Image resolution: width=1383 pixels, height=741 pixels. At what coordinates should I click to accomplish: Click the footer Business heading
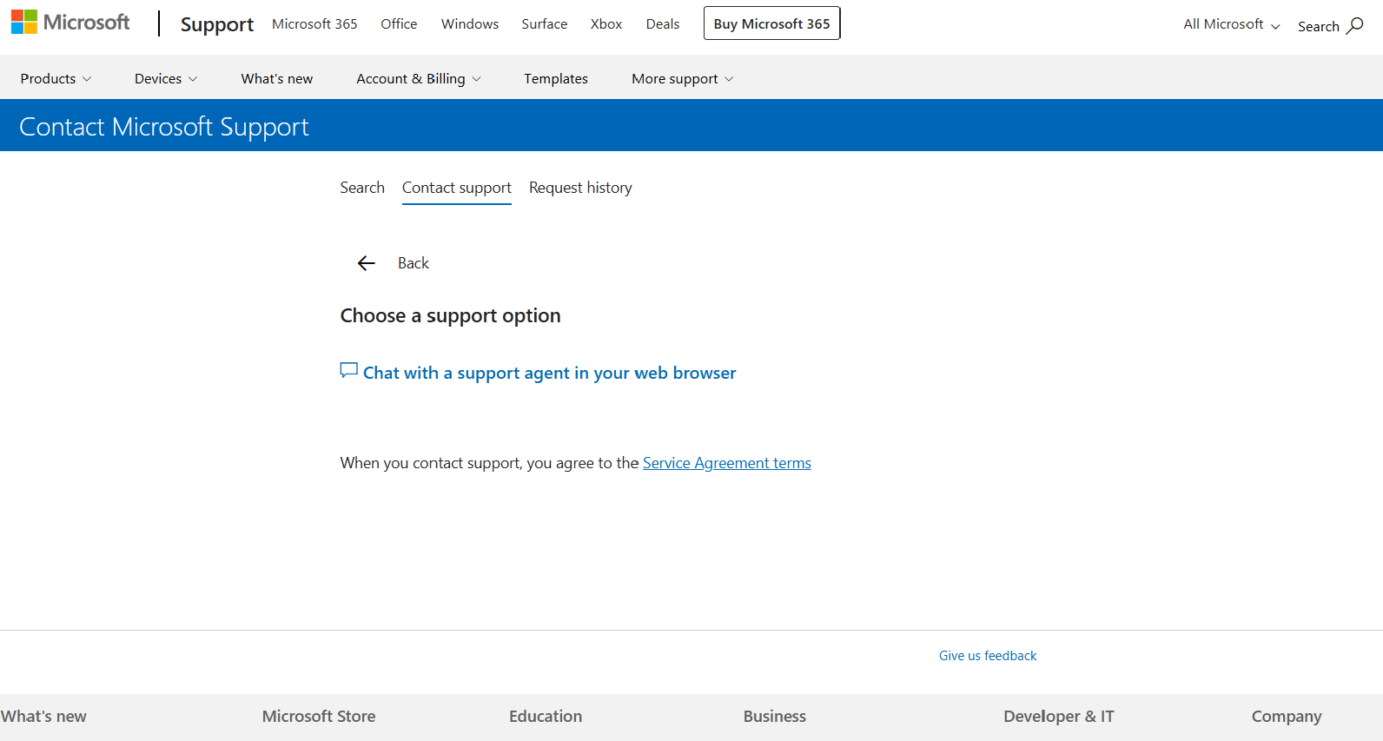coord(775,717)
